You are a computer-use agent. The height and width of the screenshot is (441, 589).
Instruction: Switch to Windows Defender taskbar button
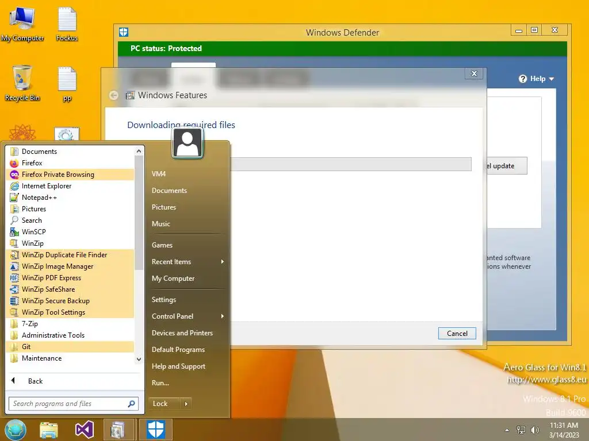pos(155,430)
